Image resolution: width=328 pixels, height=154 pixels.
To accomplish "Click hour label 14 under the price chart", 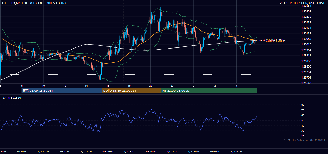I will 86,86.
